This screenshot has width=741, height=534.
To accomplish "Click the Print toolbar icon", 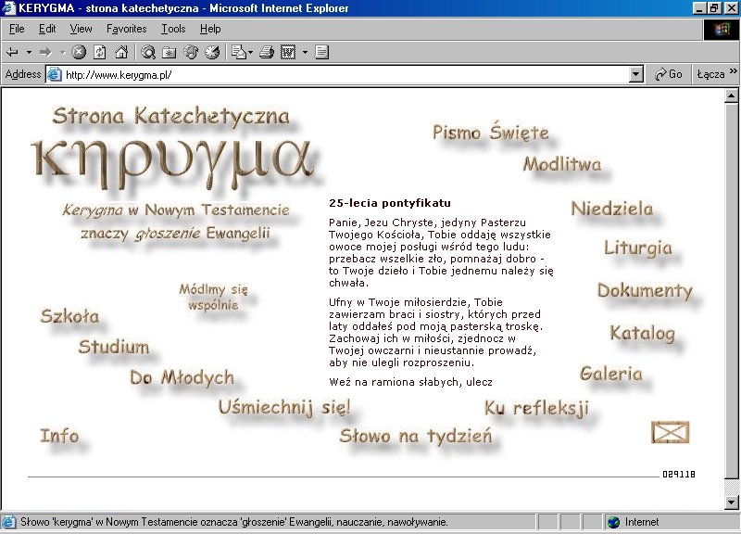I will coord(267,52).
